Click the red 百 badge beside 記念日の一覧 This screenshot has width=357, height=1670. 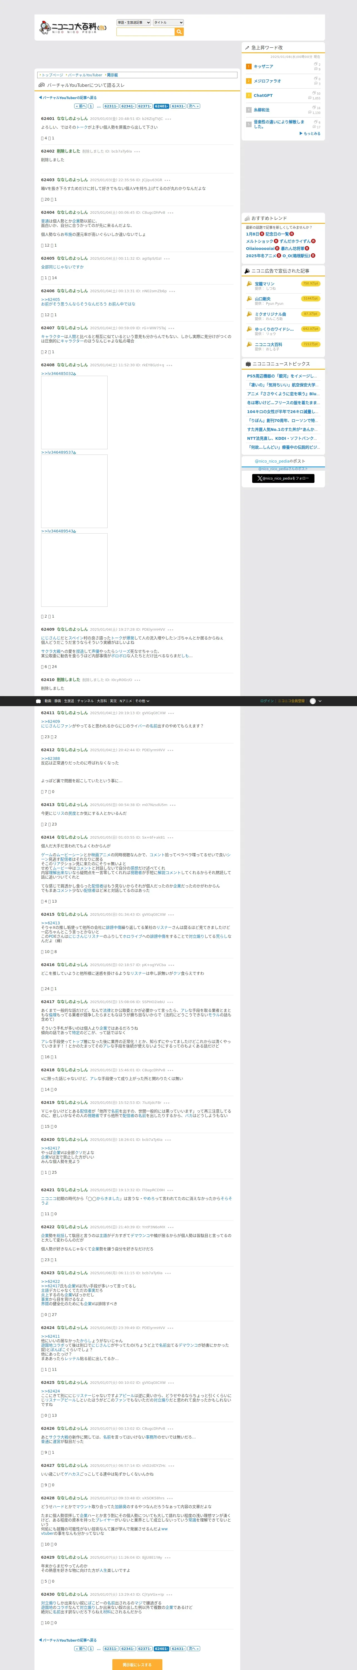pyautogui.click(x=292, y=234)
